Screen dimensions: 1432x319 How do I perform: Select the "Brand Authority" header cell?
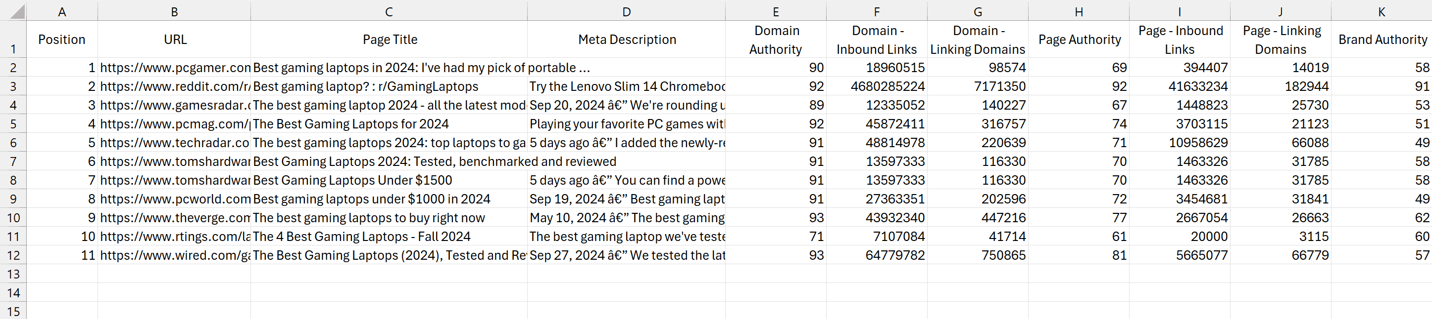click(x=1382, y=40)
